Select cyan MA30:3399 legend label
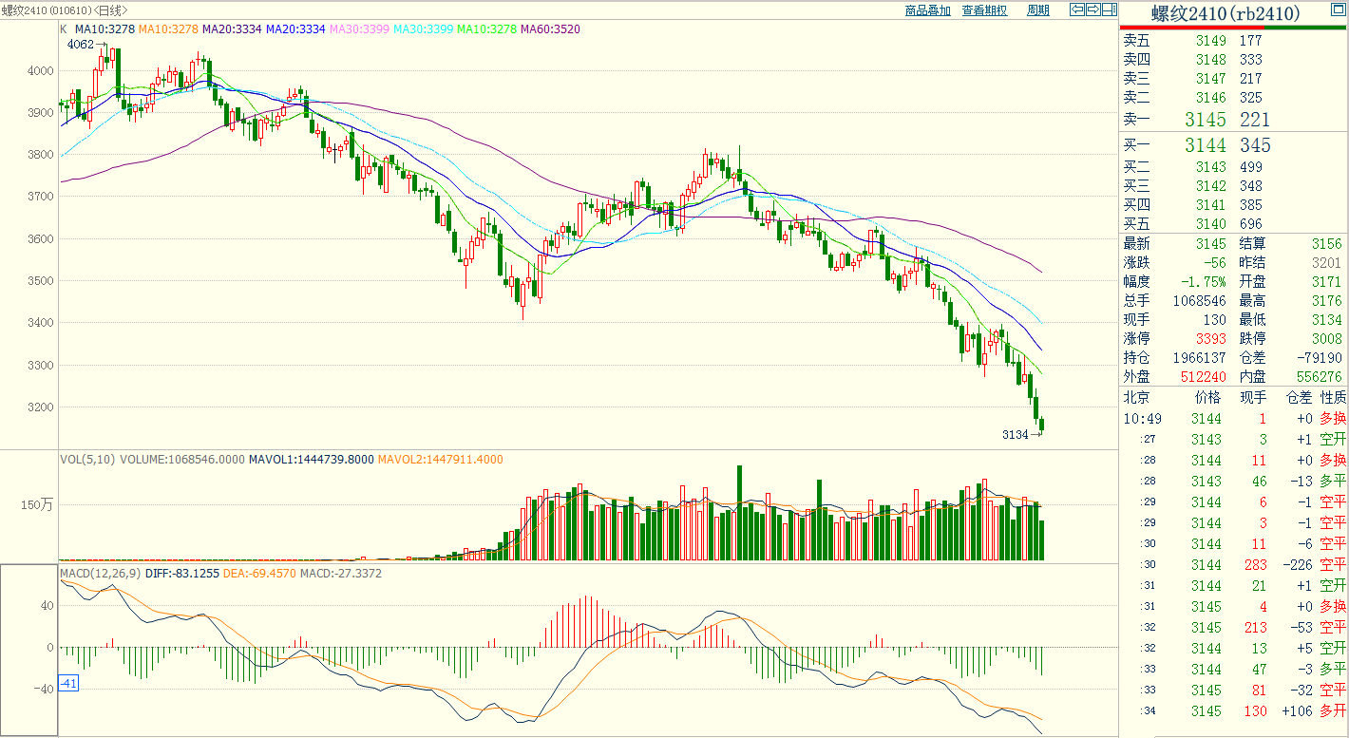Screen dimensions: 1349x738 point(423,29)
